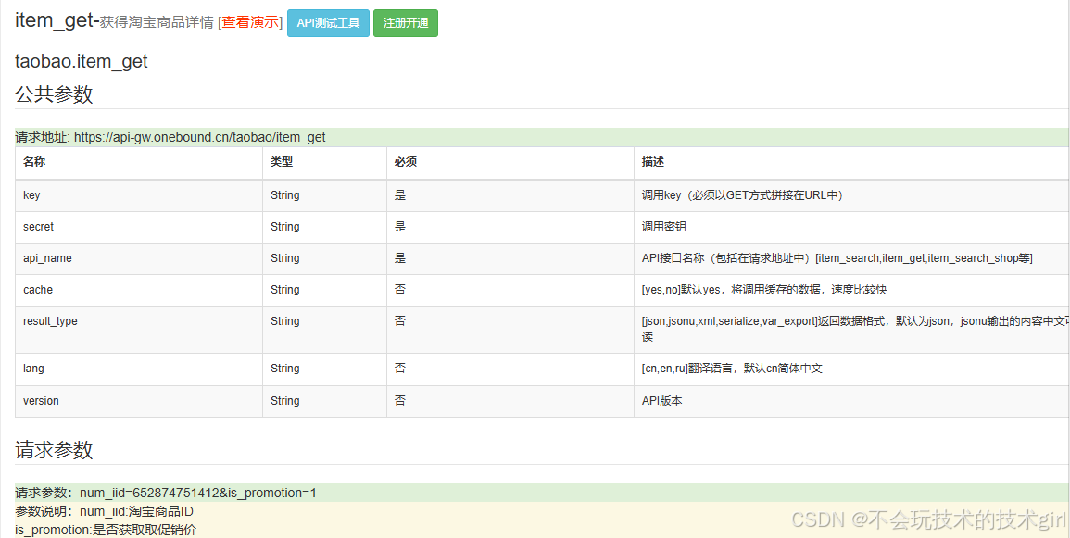
Task: Click the [cn,en,ru]翻译语言 description
Action: pos(732,369)
